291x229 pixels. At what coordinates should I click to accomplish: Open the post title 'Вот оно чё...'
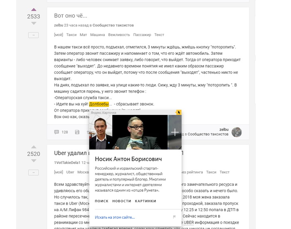pos(71,16)
